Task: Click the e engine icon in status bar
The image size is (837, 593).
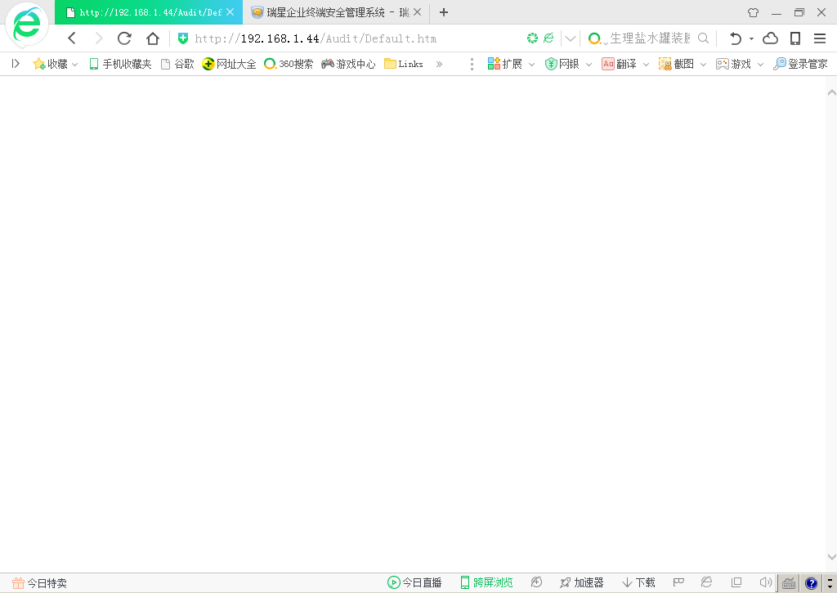Action: [x=707, y=582]
